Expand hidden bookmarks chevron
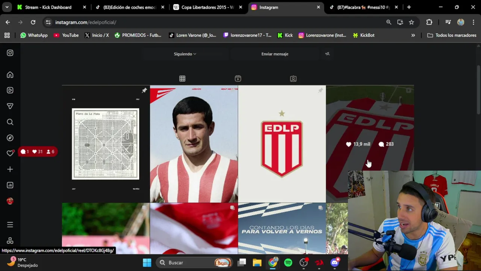Image resolution: width=481 pixels, height=271 pixels. click(413, 35)
